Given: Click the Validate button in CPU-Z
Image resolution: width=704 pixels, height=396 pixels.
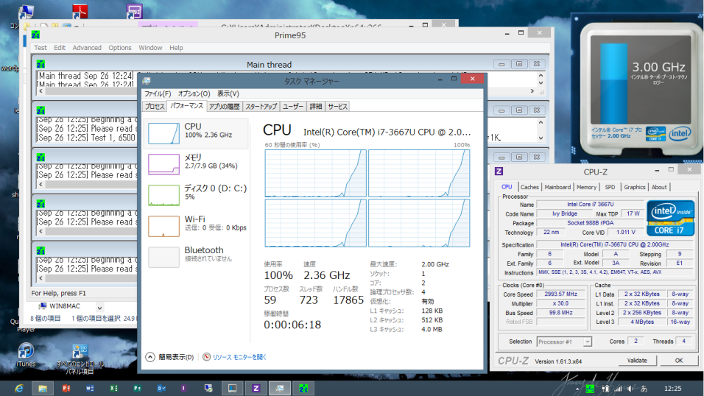Looking at the screenshot, I should 637,361.
